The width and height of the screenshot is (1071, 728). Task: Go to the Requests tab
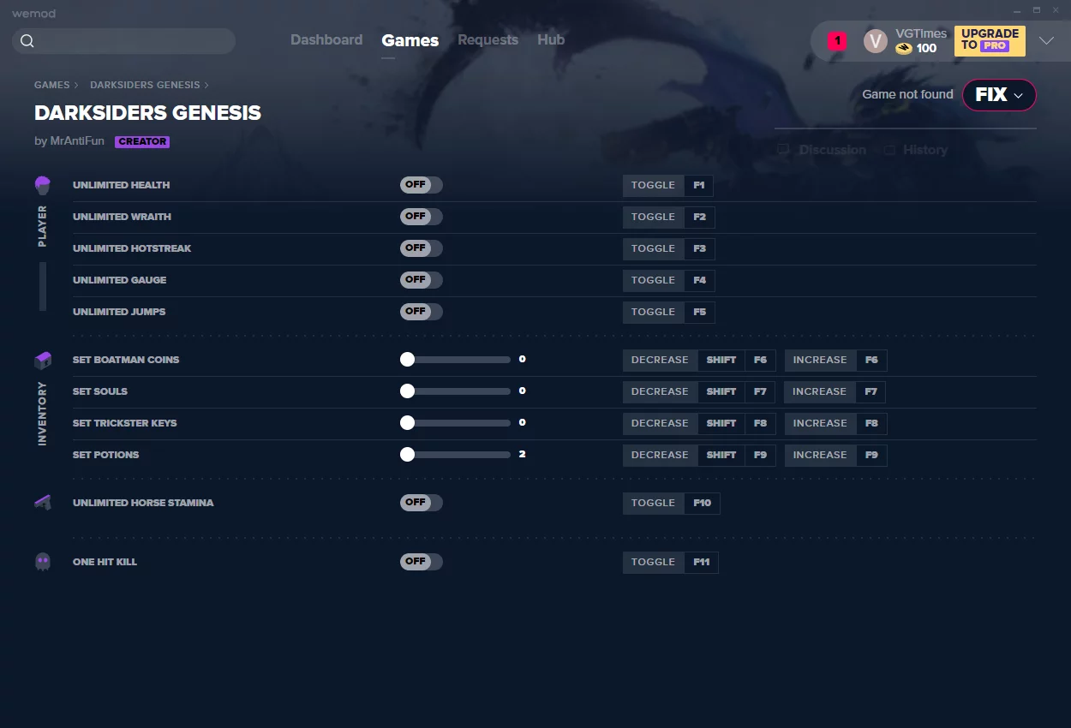point(488,40)
